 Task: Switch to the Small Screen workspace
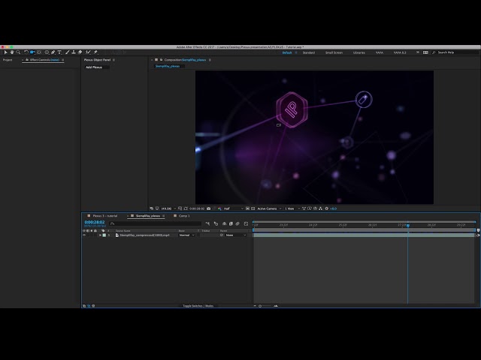click(334, 52)
